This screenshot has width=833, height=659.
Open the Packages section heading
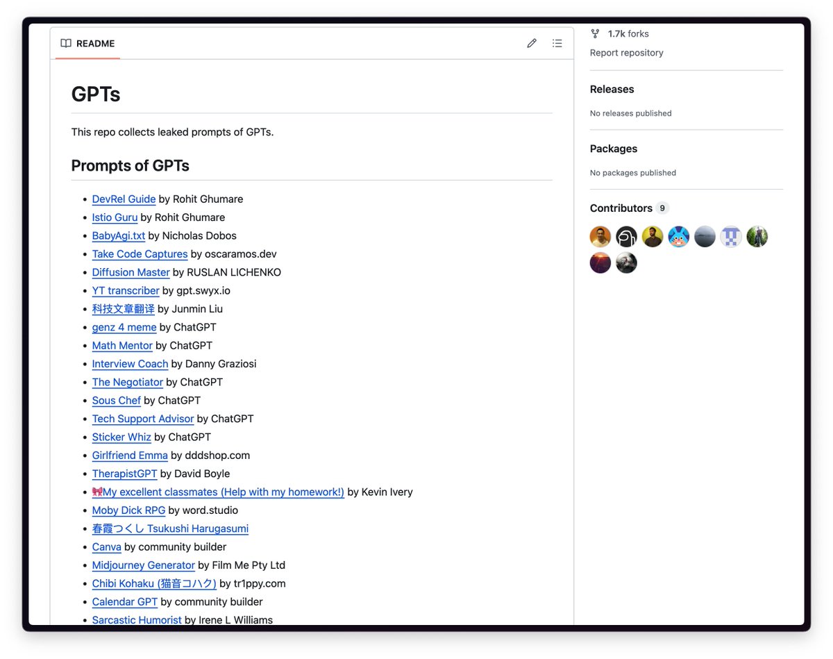pos(614,149)
